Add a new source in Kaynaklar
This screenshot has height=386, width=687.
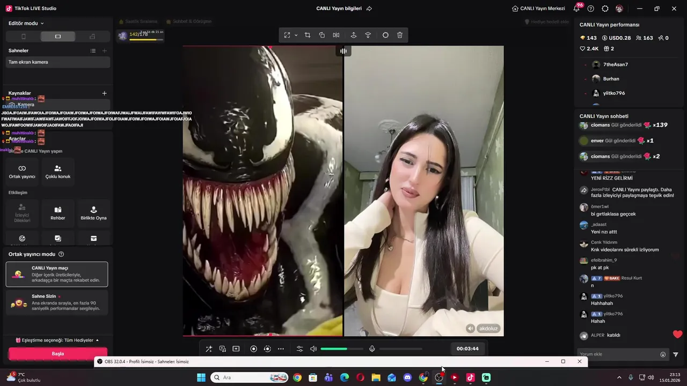click(105, 93)
